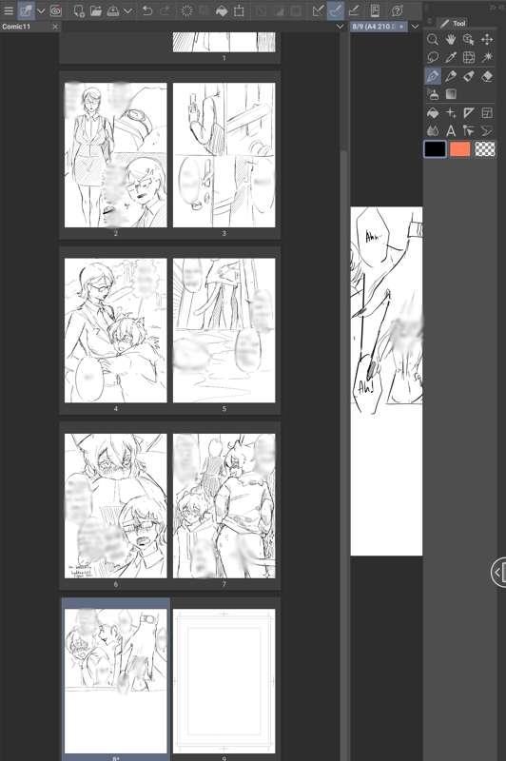The height and width of the screenshot is (761, 506).
Task: Select the Zoom magnifier tool
Action: [433, 39]
